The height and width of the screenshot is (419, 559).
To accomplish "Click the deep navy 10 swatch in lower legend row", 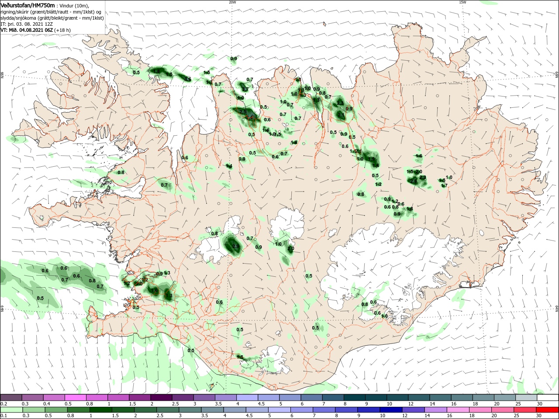I will tap(391, 410).
